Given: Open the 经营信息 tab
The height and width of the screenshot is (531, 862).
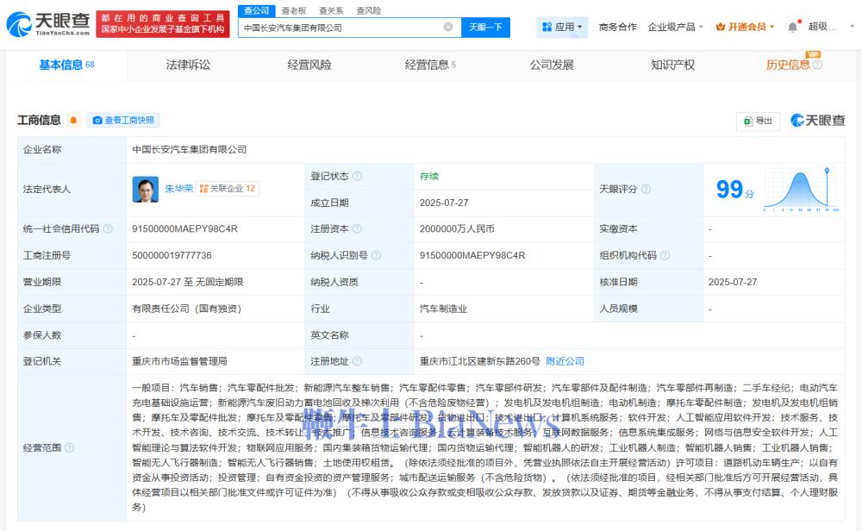Looking at the screenshot, I should 430,65.
